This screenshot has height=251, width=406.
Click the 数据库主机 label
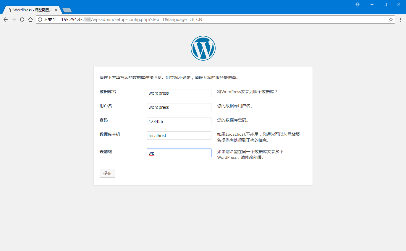[x=110, y=134]
